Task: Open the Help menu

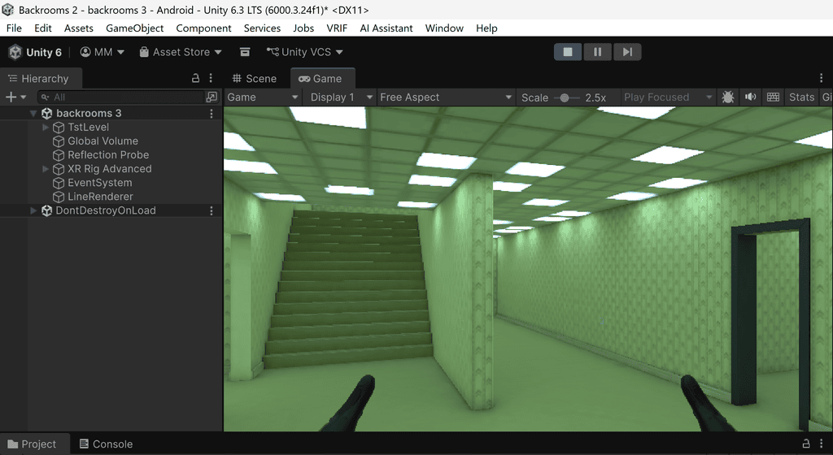Action: click(486, 28)
